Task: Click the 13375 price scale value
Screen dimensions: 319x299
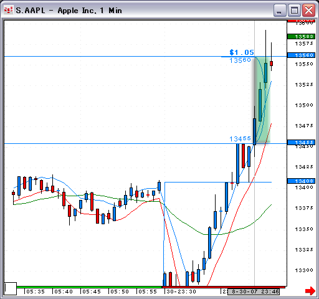Action: (x=304, y=208)
